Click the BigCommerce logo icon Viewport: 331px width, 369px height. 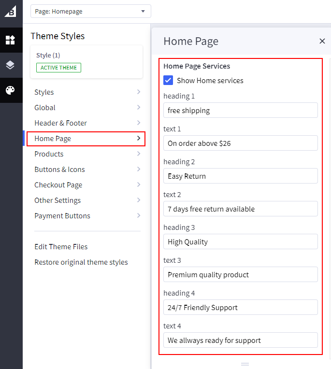click(11, 11)
